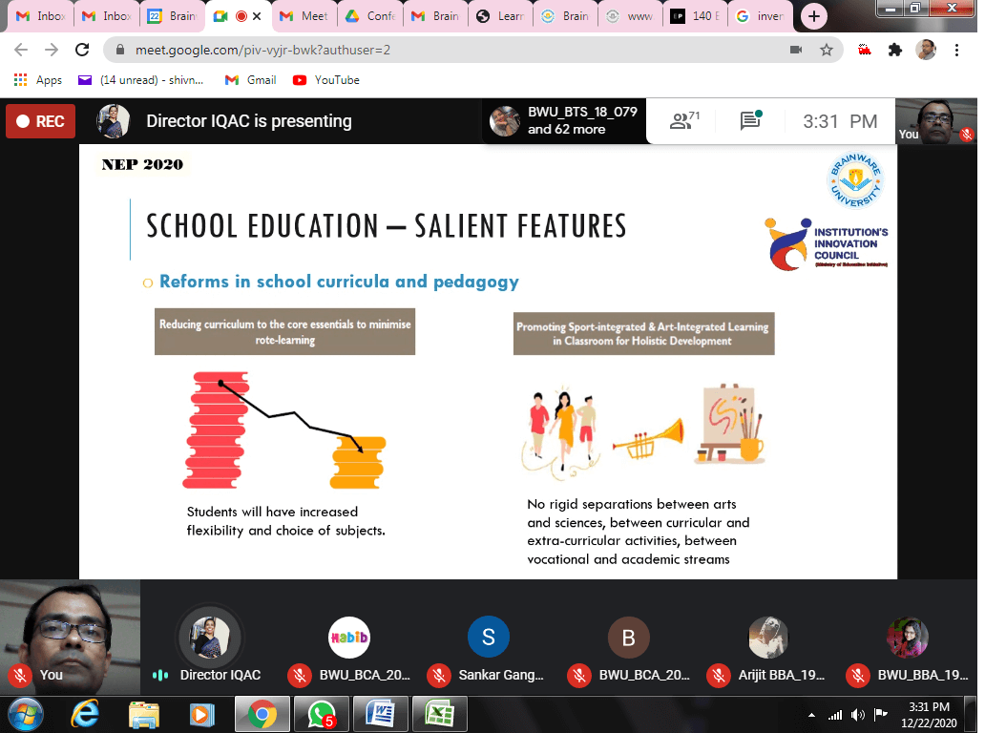Bookmark this page with the star icon
Screen dimensions: 985x733
(827, 50)
